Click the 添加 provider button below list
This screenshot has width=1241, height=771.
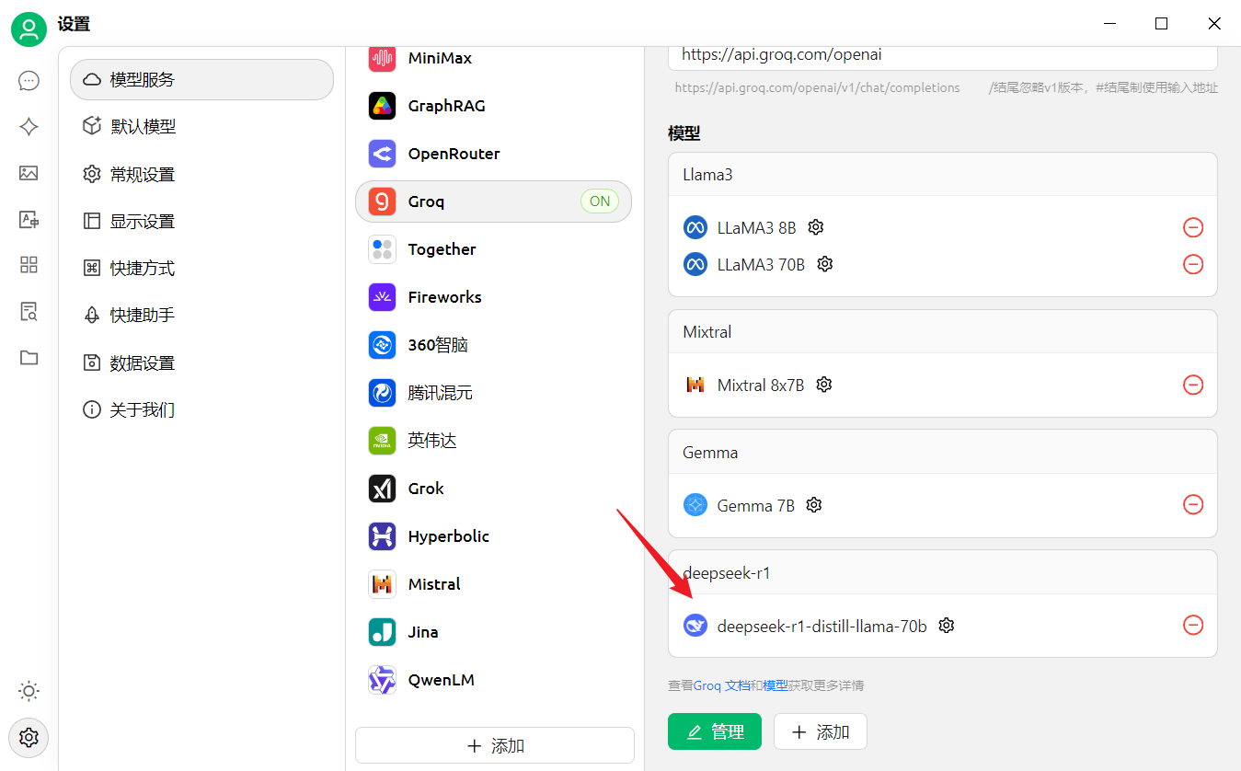click(x=495, y=745)
